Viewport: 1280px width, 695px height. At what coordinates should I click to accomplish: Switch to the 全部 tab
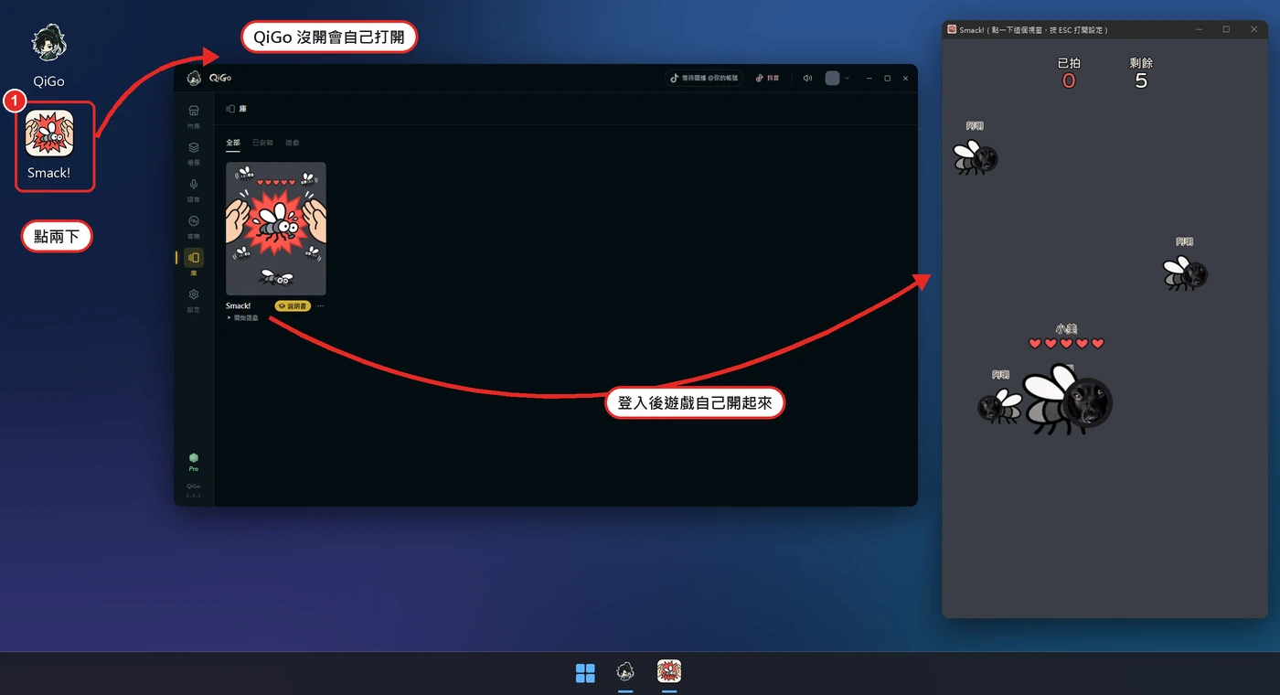click(233, 143)
